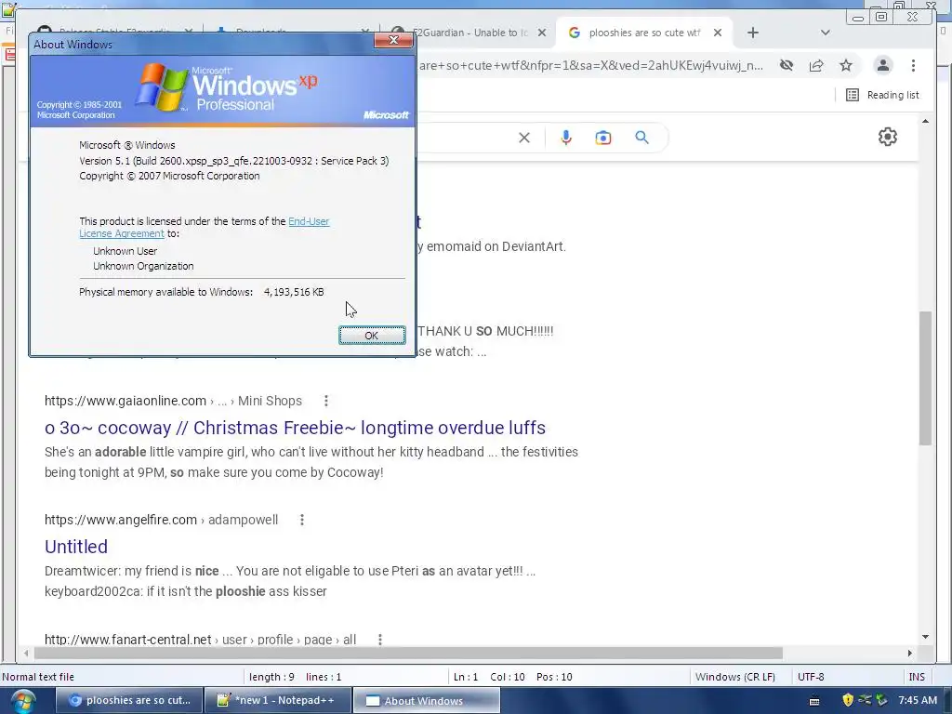Share this page from address bar

[816, 65]
